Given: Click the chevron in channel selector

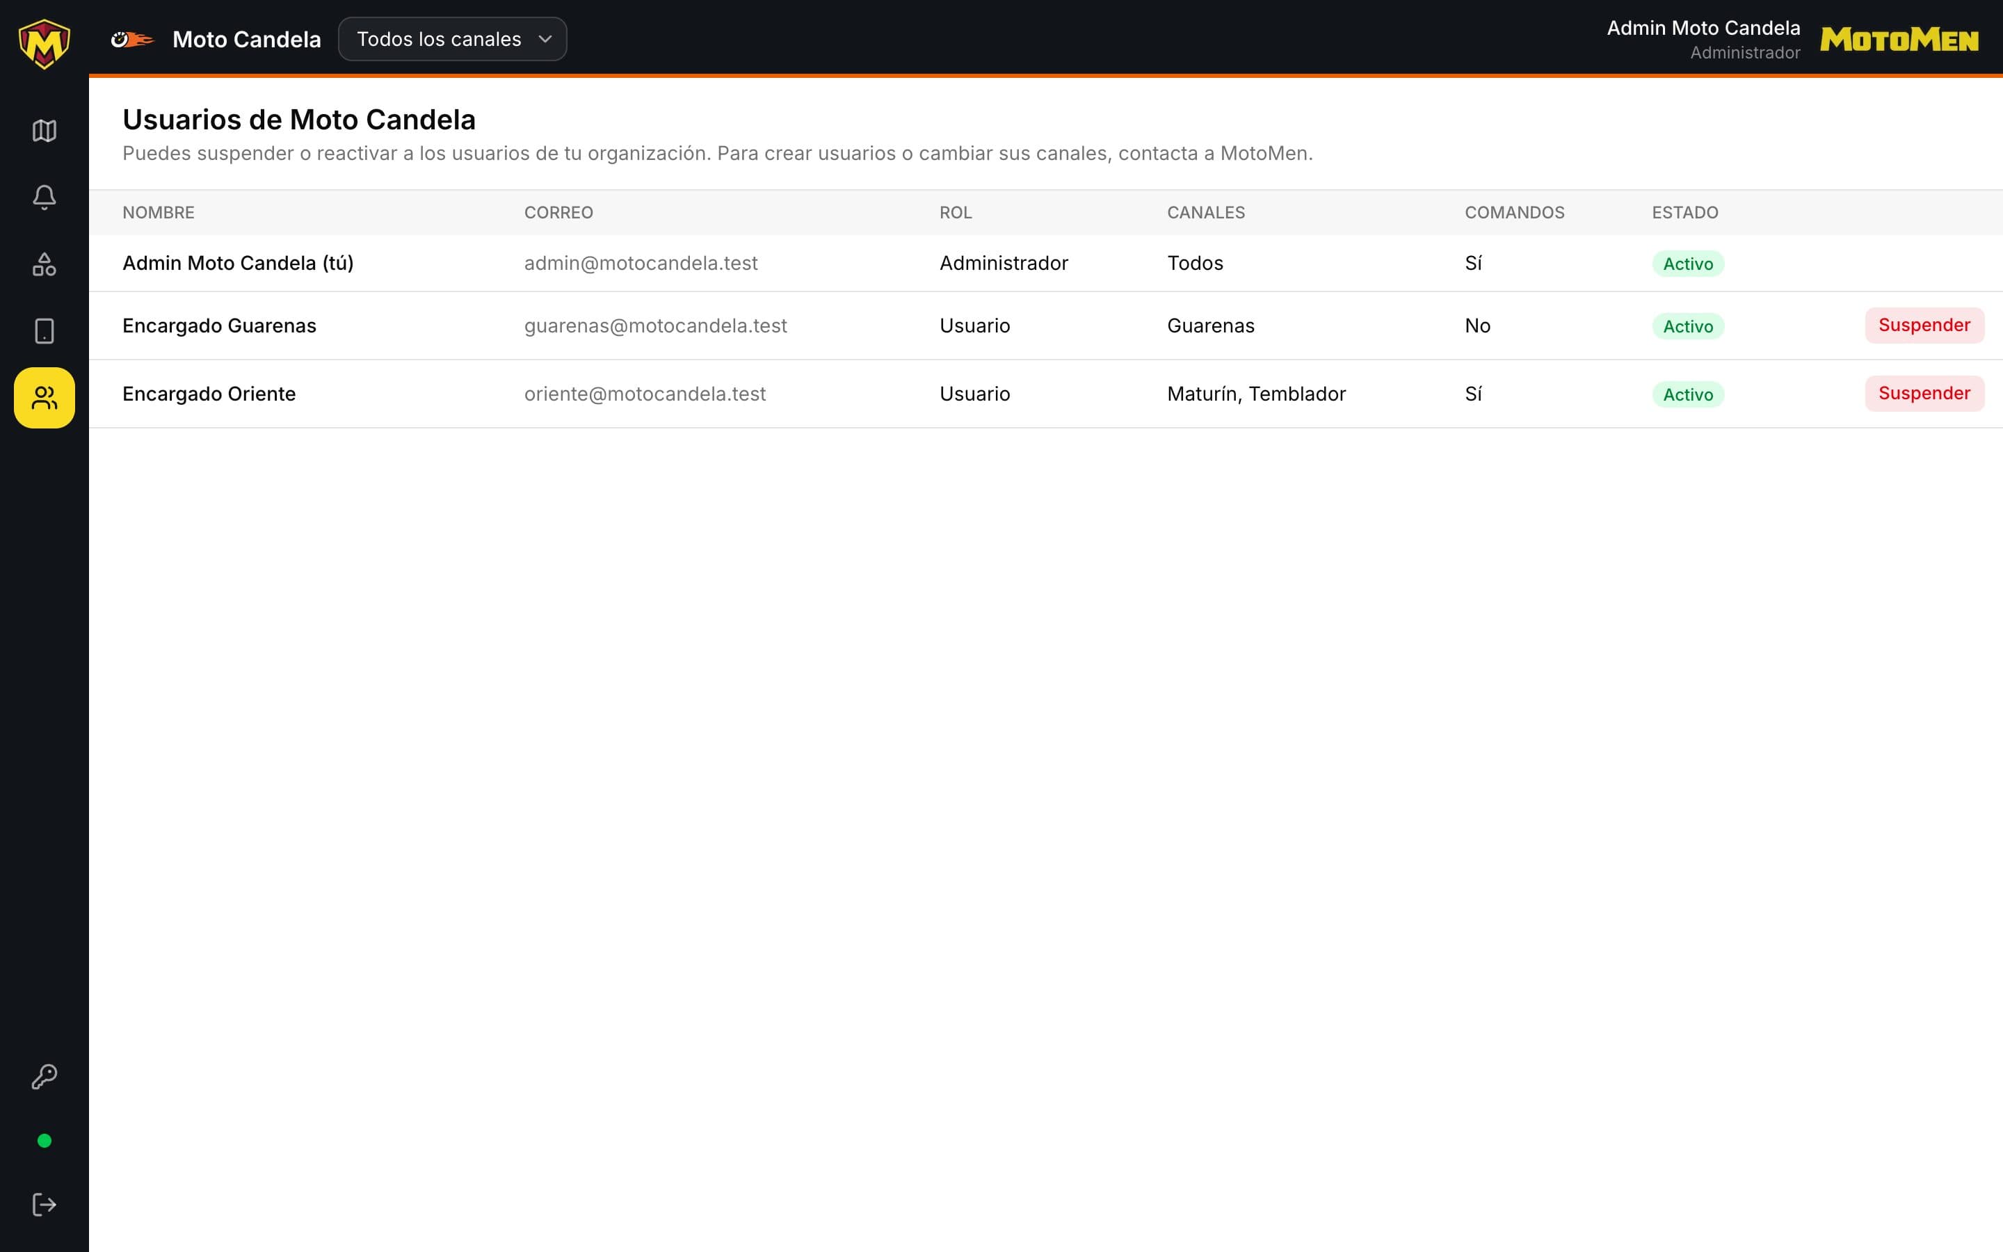Looking at the screenshot, I should pos(545,39).
